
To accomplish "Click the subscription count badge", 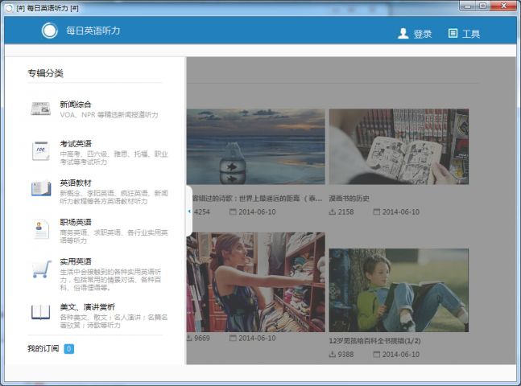I will (x=69, y=348).
